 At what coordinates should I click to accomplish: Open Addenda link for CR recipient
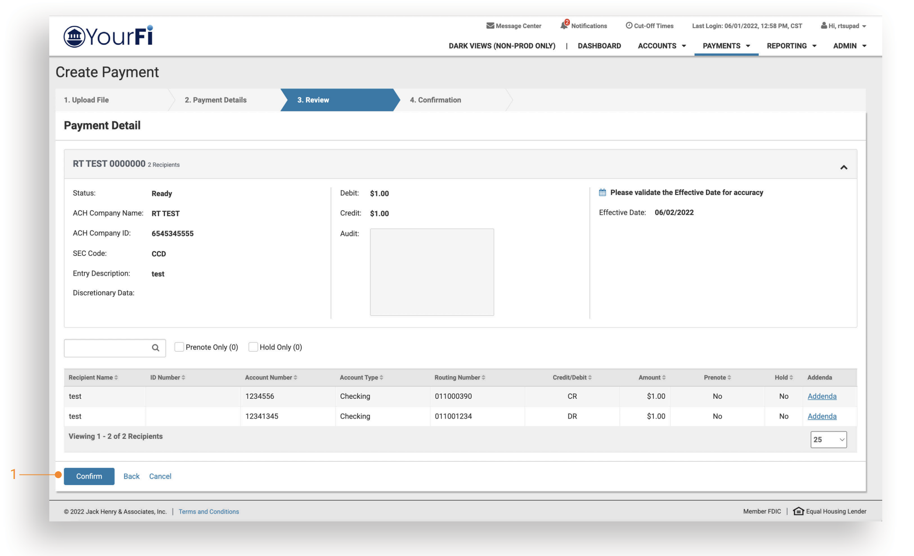[822, 396]
